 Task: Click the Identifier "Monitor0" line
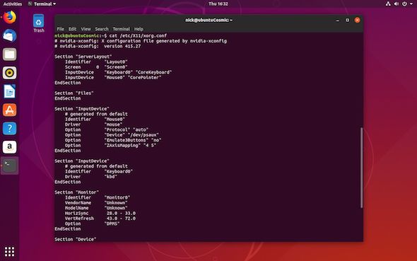[x=98, y=197]
